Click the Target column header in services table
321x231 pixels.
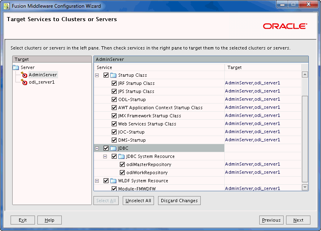pos(263,67)
